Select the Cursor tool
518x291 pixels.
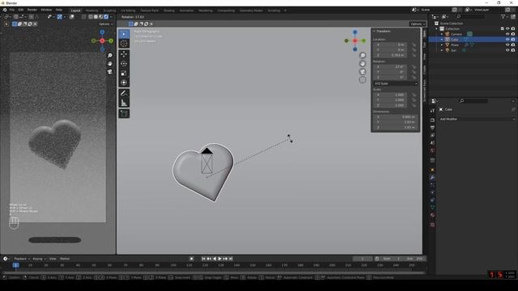(124, 43)
